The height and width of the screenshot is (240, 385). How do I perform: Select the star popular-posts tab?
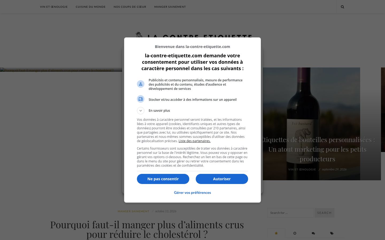(x=276, y=233)
